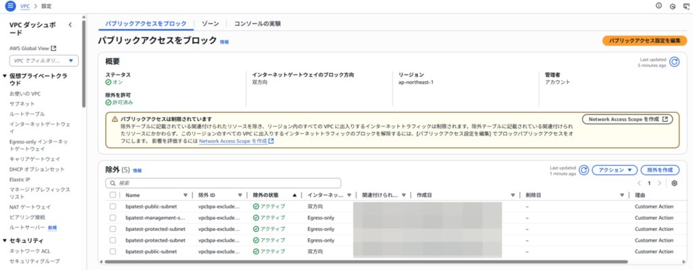Image resolution: width=693 pixels, height=270 pixels.
Task: Click 双方向 under インターネットゲートウェイのブロック方向
Action: 261,82
